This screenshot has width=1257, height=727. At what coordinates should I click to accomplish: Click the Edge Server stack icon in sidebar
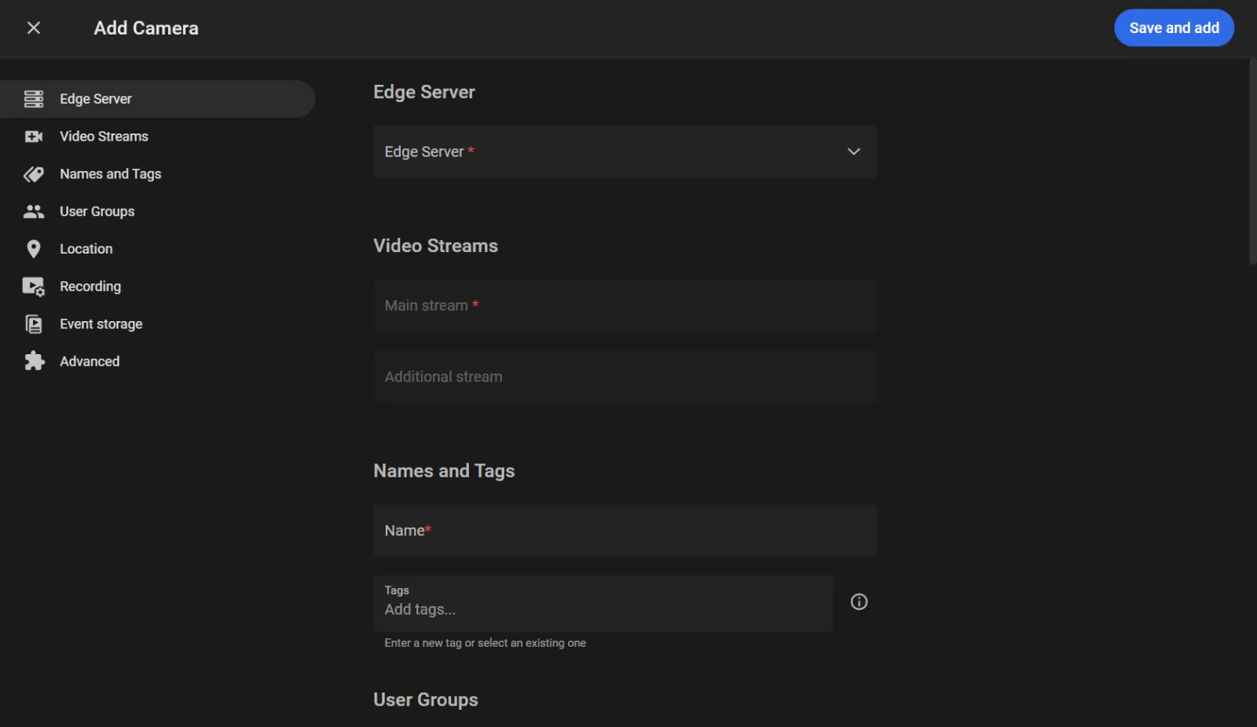34,99
